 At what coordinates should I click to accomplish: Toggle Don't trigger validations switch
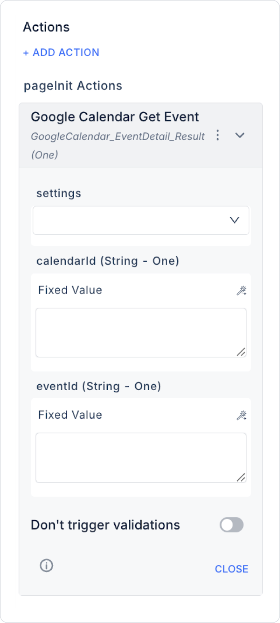click(x=231, y=525)
